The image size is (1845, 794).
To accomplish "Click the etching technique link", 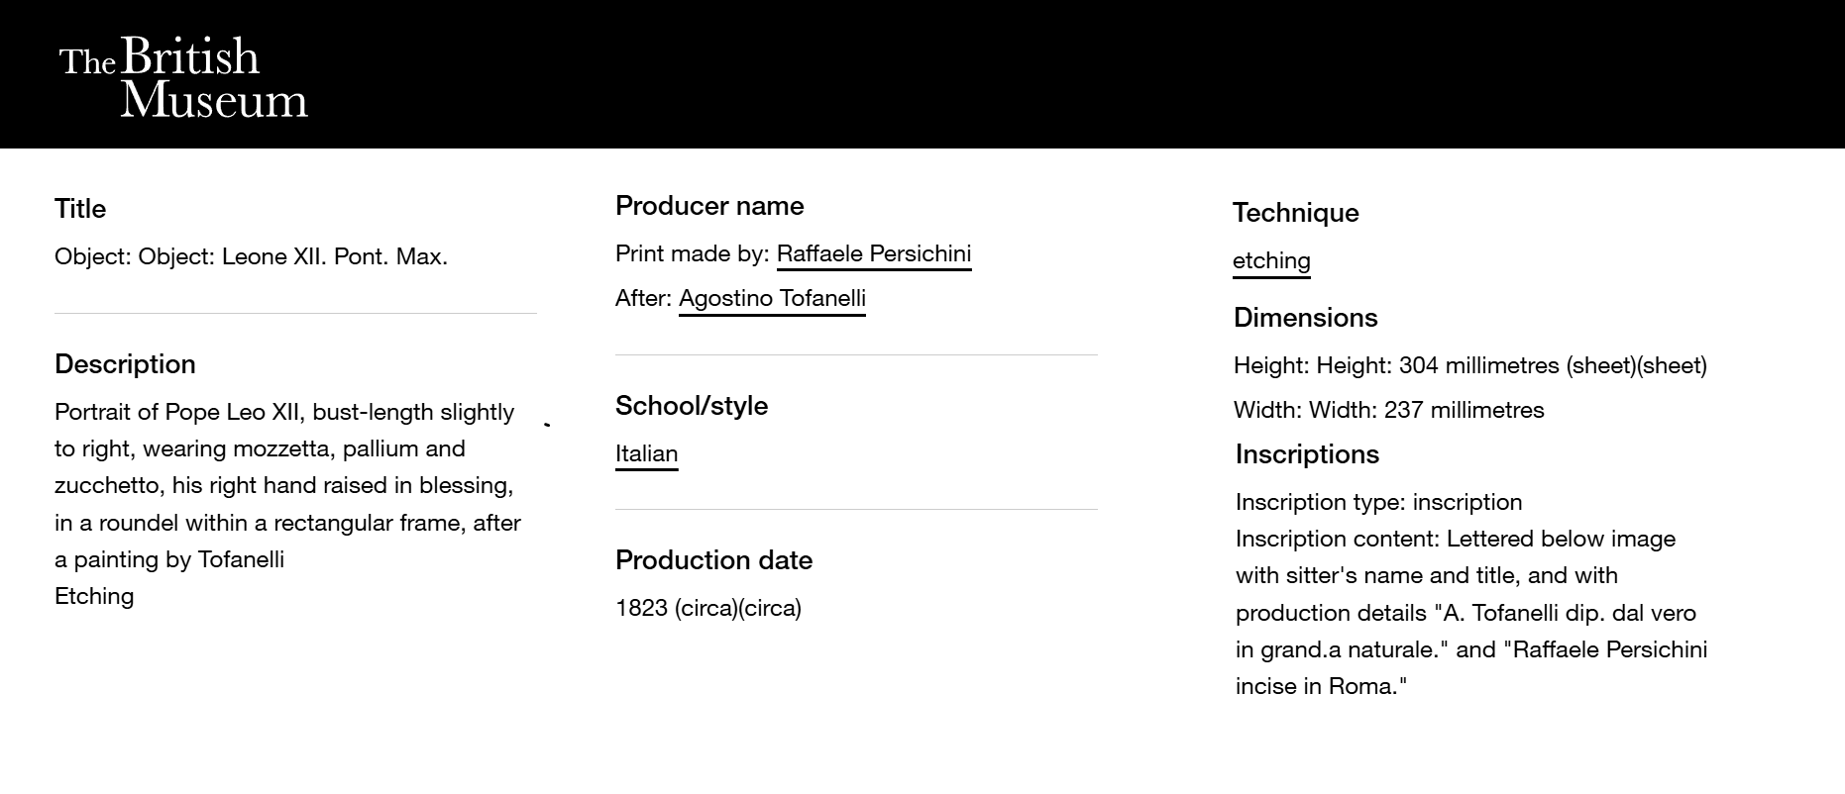I will pyautogui.click(x=1271, y=260).
